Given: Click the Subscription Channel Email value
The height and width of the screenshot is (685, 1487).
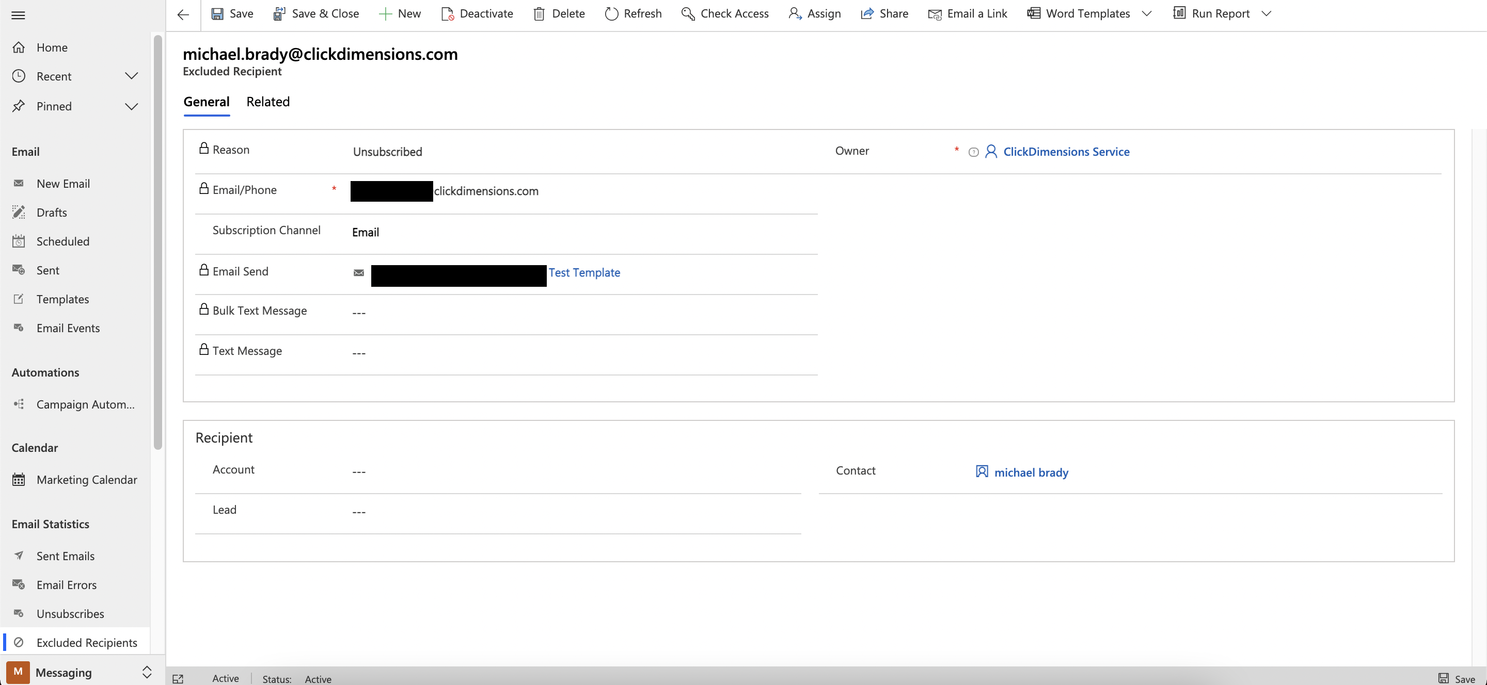Looking at the screenshot, I should 366,232.
